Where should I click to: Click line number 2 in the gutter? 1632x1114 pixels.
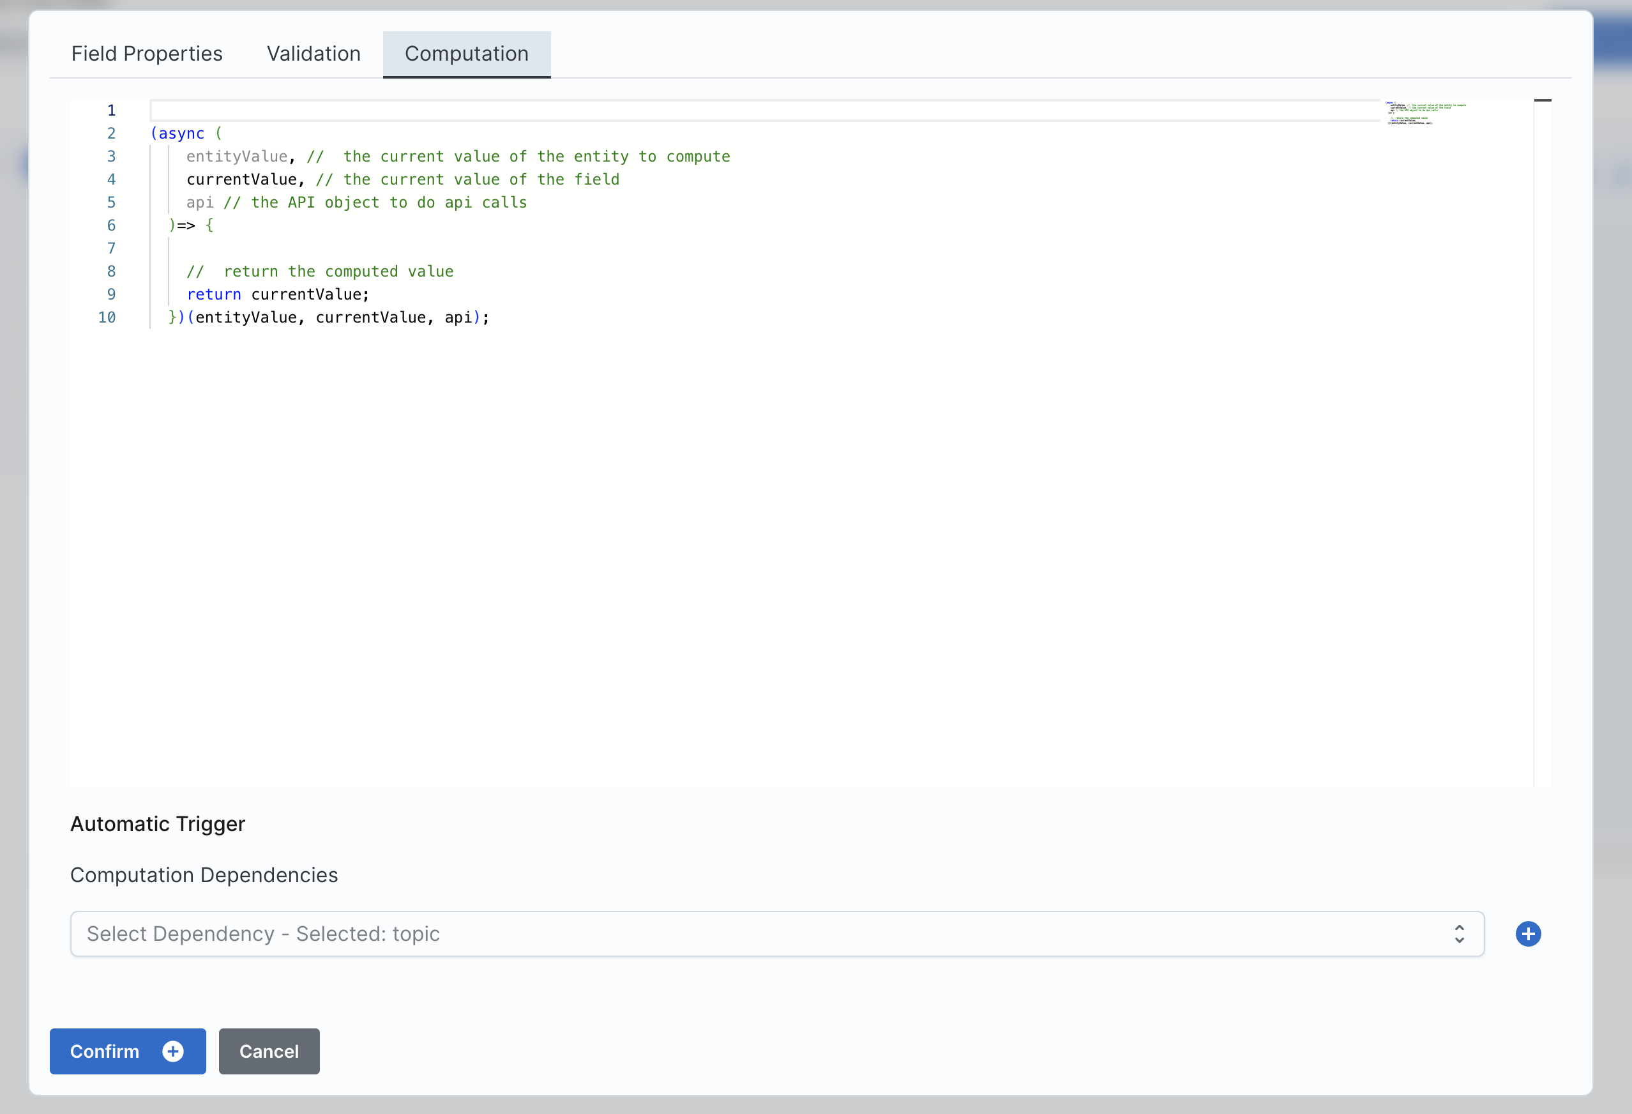(x=111, y=134)
